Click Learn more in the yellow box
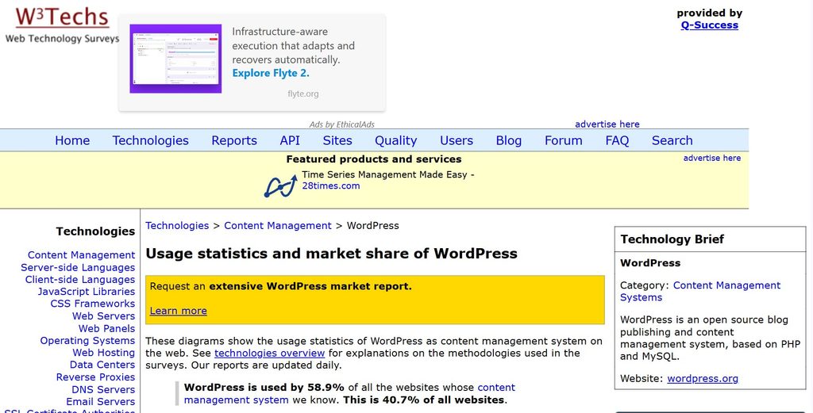The height and width of the screenshot is (413, 813). tap(179, 311)
